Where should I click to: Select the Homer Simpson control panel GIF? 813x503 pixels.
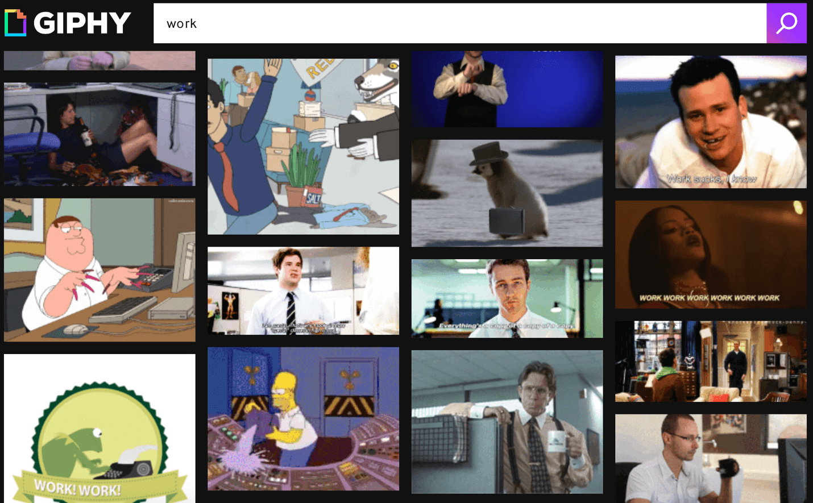tap(303, 419)
